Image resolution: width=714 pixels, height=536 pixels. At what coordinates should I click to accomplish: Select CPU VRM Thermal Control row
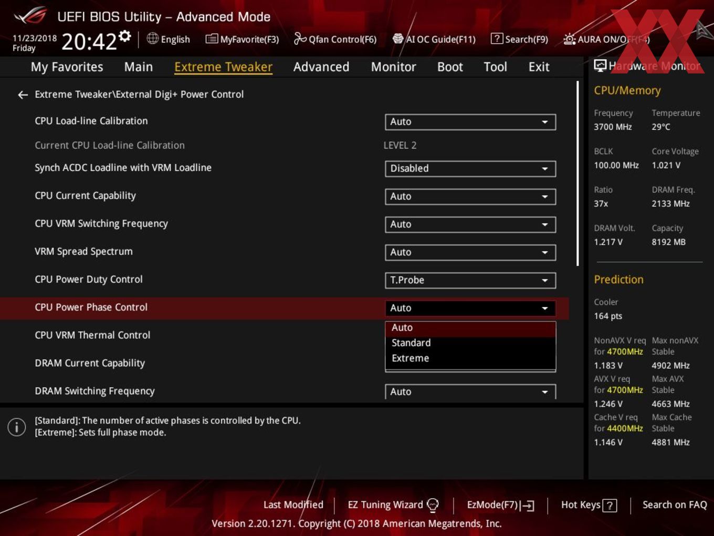[92, 335]
